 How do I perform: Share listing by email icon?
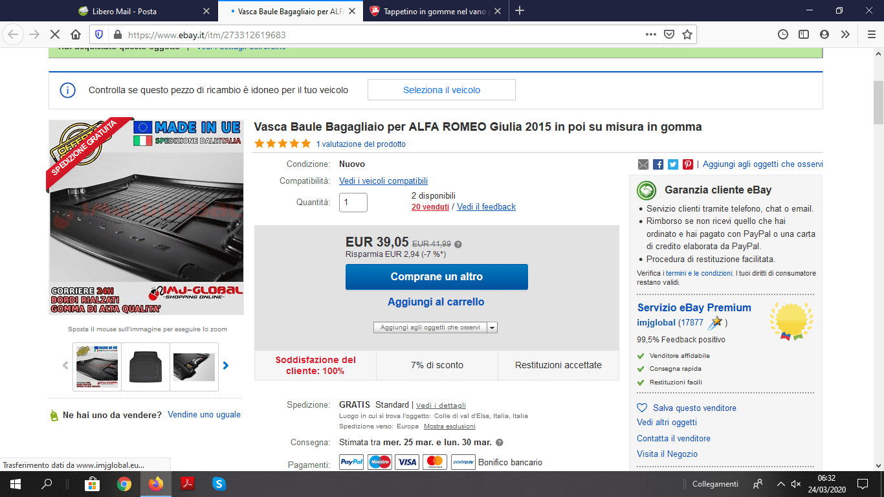click(643, 164)
